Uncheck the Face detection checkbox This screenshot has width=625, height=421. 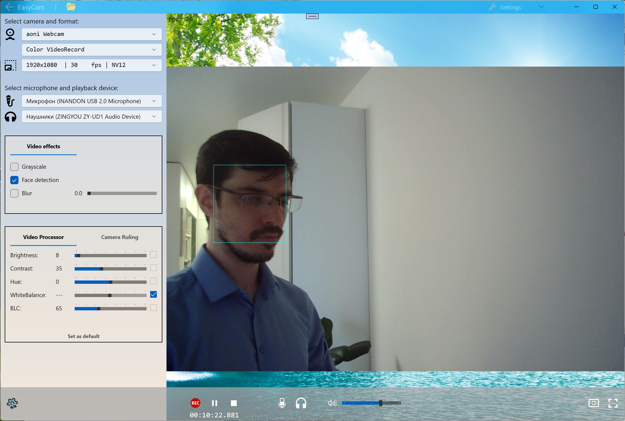(x=14, y=180)
